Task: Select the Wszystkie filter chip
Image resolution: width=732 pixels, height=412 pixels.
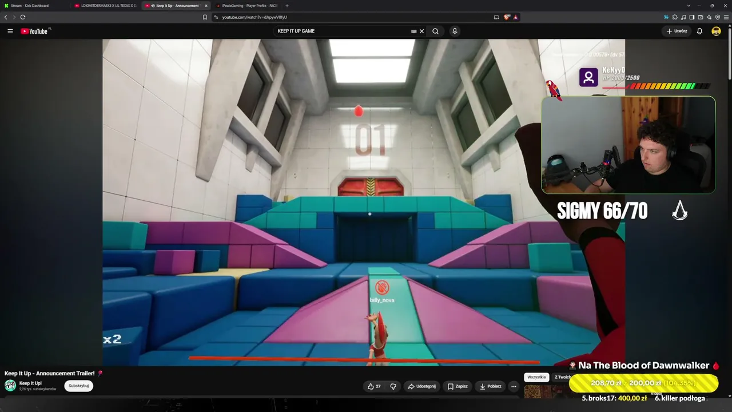Action: point(536,377)
